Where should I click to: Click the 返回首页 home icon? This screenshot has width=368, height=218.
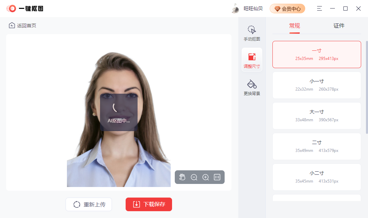tap(12, 25)
